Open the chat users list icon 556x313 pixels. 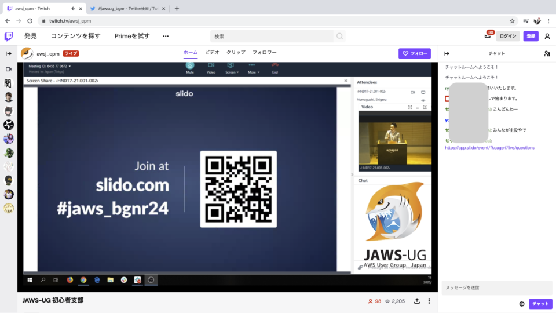click(547, 53)
